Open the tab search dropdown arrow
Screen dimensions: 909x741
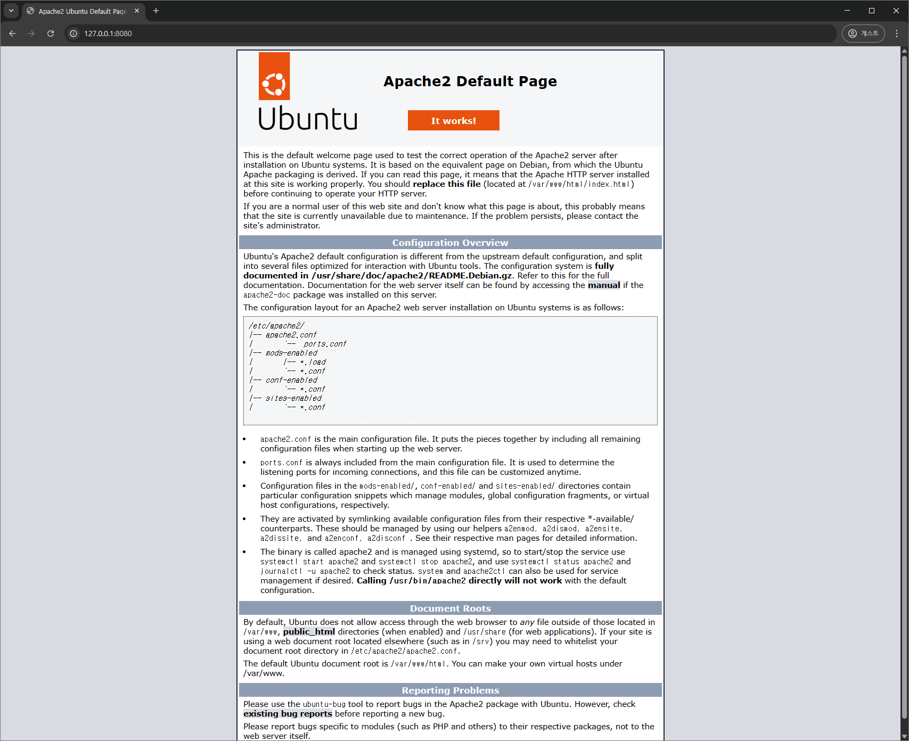[11, 11]
